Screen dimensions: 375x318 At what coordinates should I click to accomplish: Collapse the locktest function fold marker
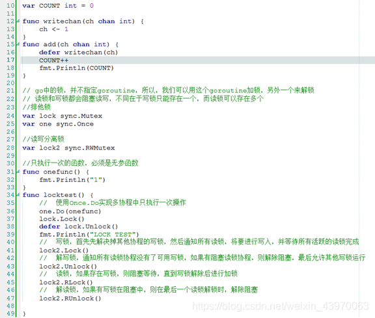[18, 194]
